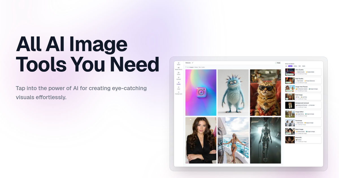This screenshot has height=178, width=339.
Task: Choose the Faceswap model
Action: (303, 122)
